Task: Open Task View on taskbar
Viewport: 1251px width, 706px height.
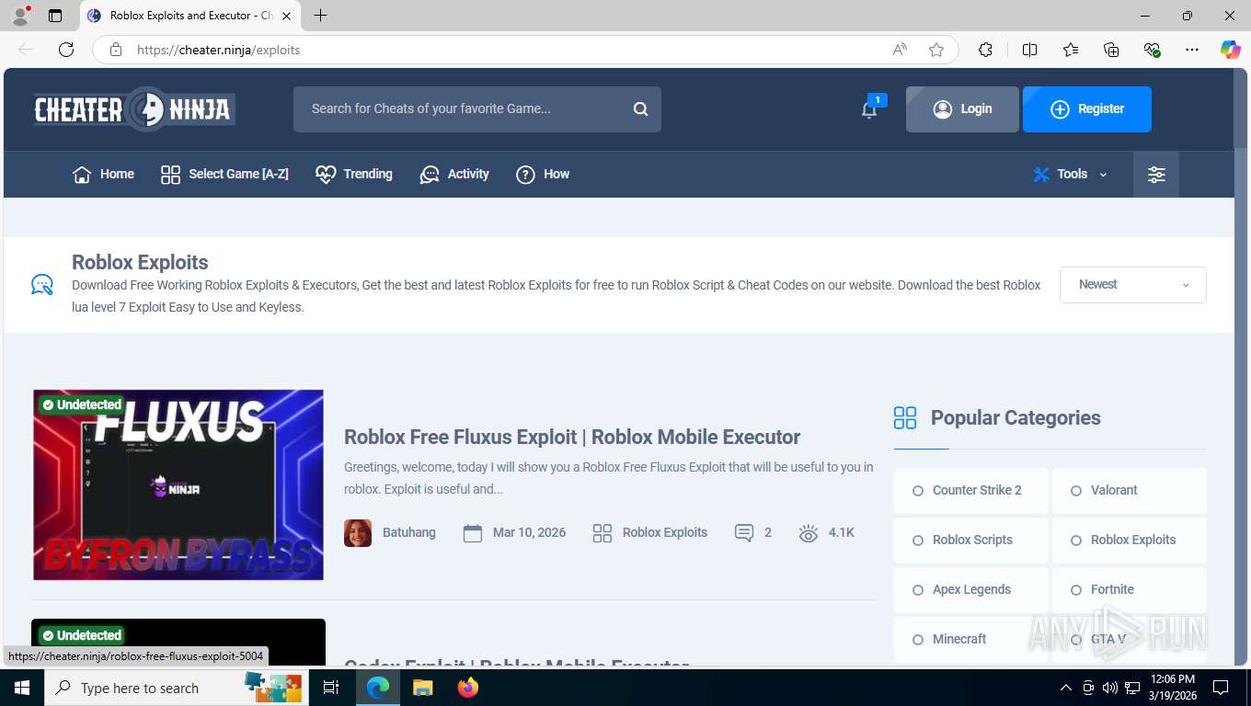Action: [331, 688]
